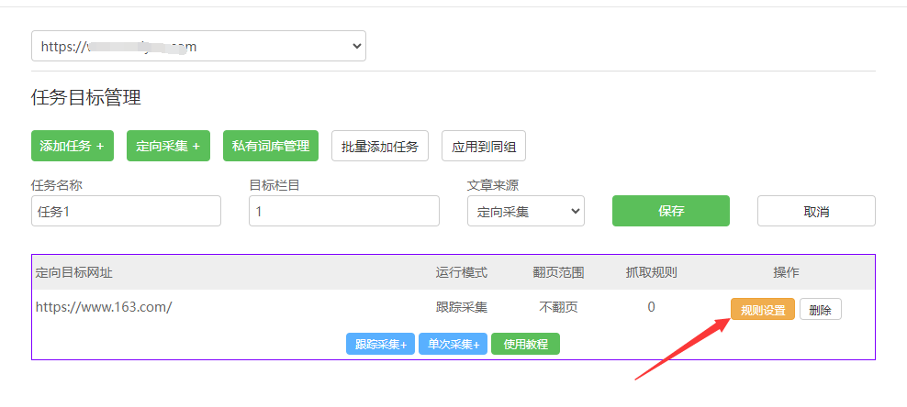The width and height of the screenshot is (907, 407).
Task: Open 规则设置 for the 163.com row
Action: click(762, 310)
